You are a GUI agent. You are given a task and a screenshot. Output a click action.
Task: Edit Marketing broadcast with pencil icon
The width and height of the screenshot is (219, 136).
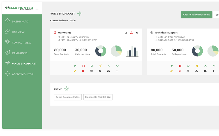[x=75, y=71]
